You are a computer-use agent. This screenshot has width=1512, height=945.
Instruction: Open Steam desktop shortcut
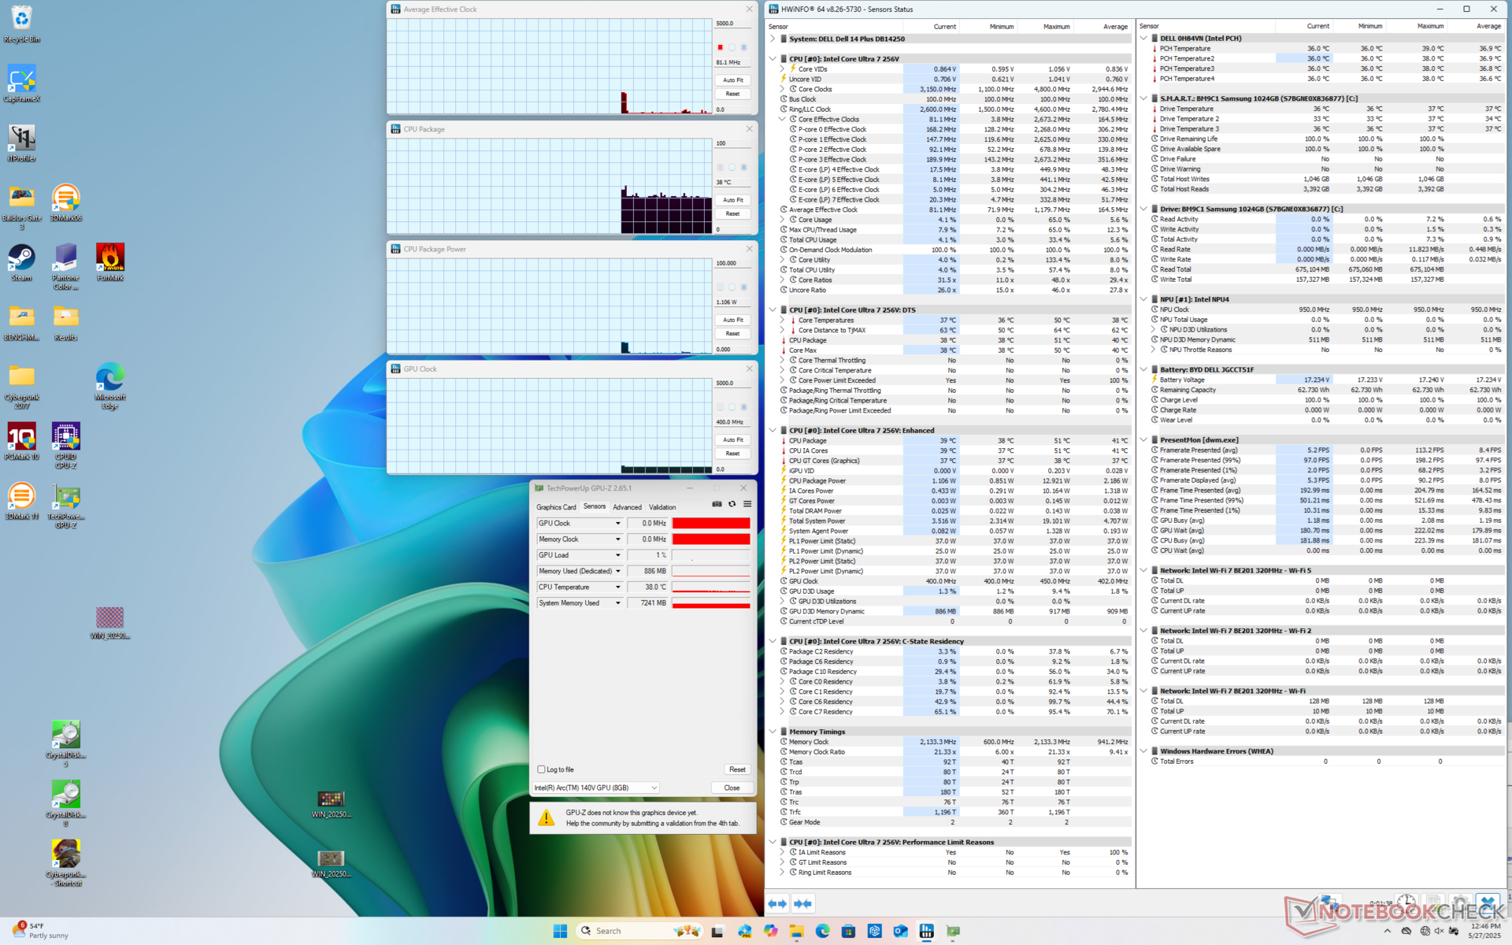tap(21, 262)
